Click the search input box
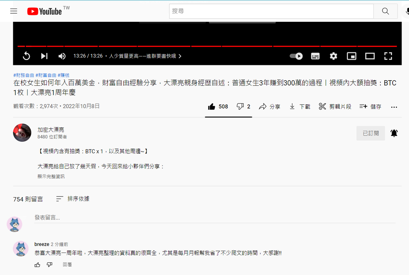This screenshot has height=275, width=409. [271, 11]
